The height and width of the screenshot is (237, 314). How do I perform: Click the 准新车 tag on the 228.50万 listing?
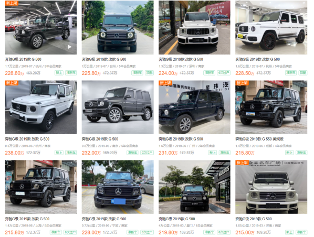click(x=291, y=73)
